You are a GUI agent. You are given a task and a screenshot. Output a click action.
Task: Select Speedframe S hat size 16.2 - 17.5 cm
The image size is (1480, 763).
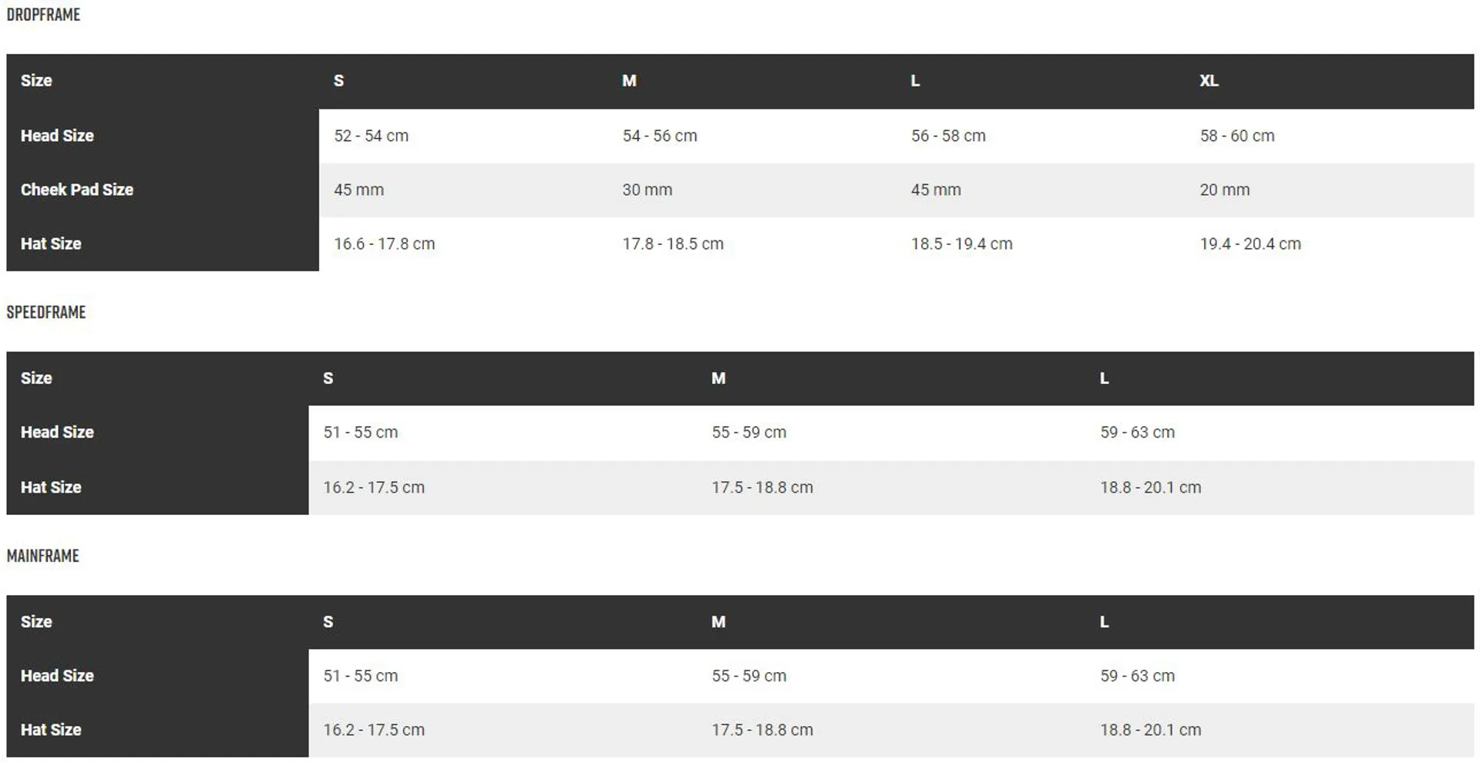tap(374, 487)
